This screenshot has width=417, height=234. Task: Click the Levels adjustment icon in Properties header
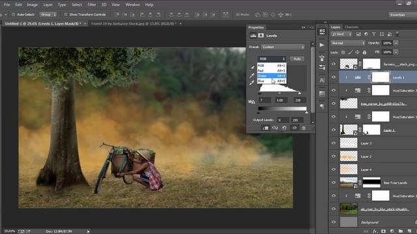coord(253,36)
